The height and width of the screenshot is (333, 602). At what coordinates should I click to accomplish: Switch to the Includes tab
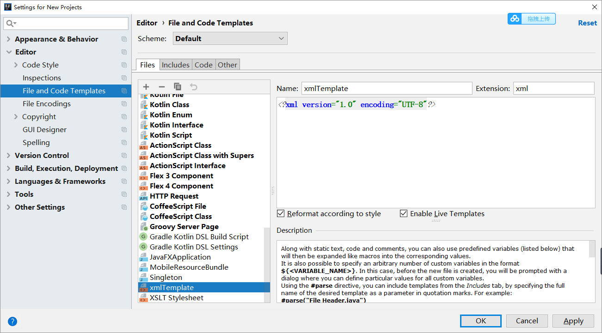click(x=176, y=65)
